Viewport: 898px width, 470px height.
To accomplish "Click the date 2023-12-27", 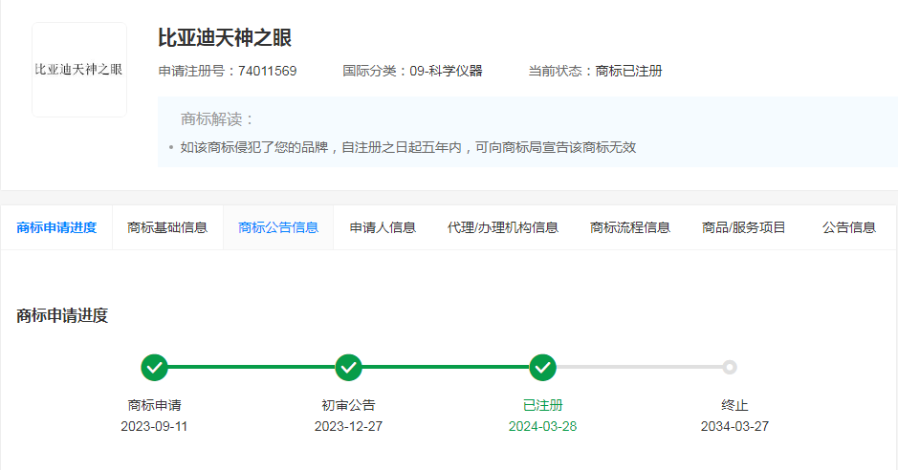I will tap(348, 427).
